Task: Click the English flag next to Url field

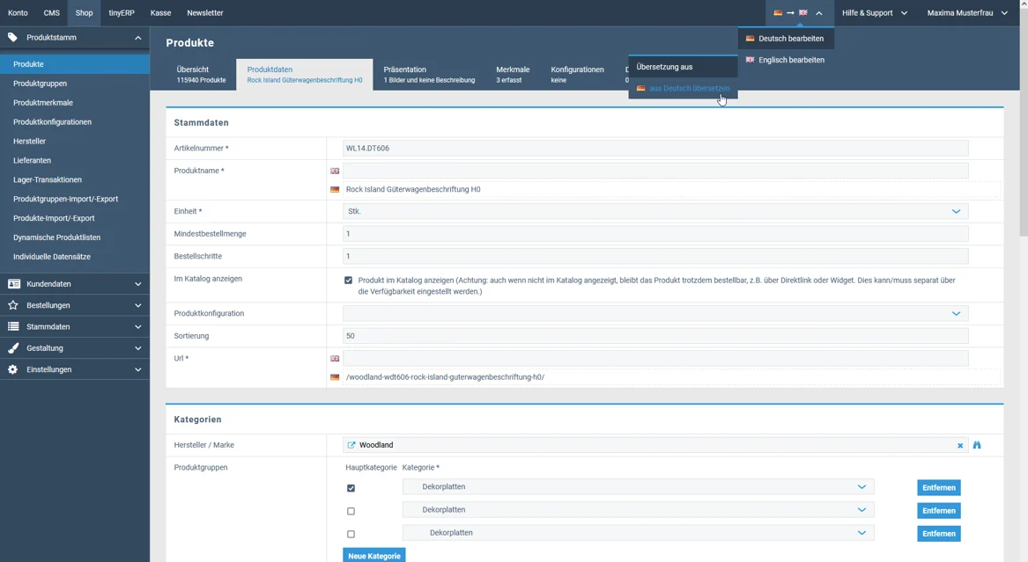Action: tap(335, 359)
